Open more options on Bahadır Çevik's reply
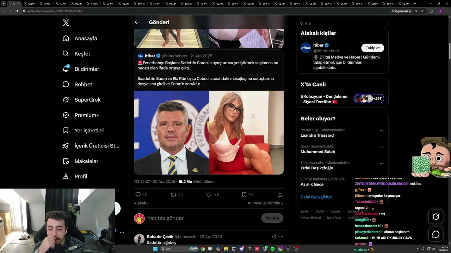451x253 pixels. pos(281,236)
